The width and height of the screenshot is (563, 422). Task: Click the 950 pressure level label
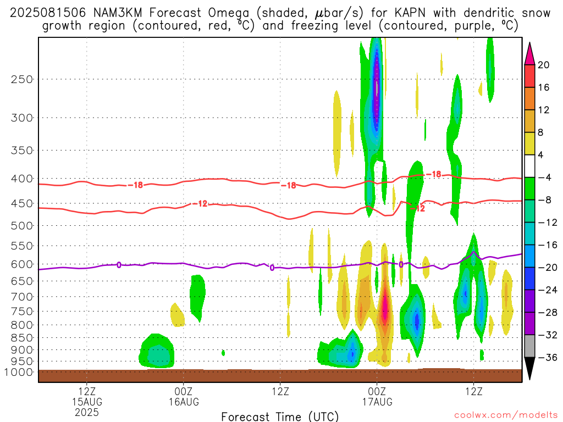(x=22, y=362)
